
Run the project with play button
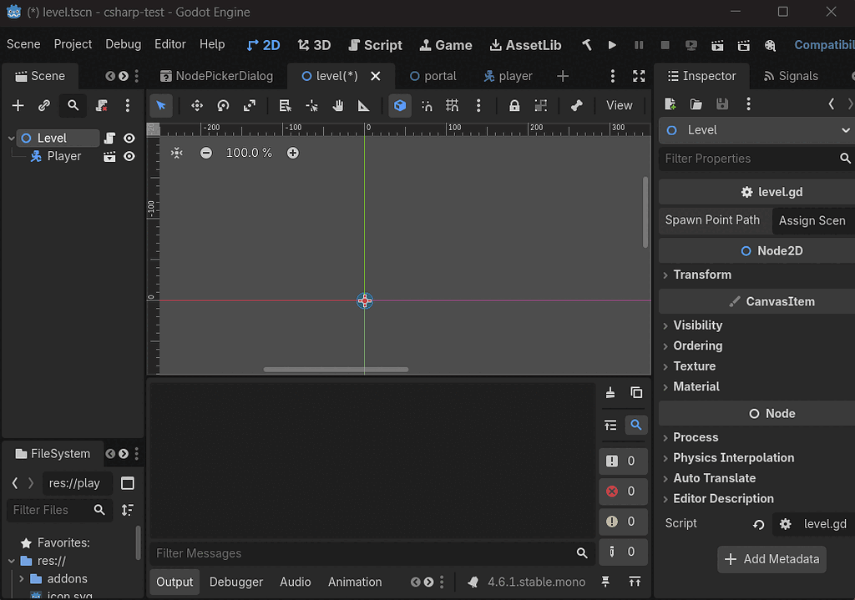612,45
